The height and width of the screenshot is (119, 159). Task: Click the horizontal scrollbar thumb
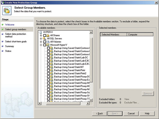pyautogui.click(x=63, y=103)
